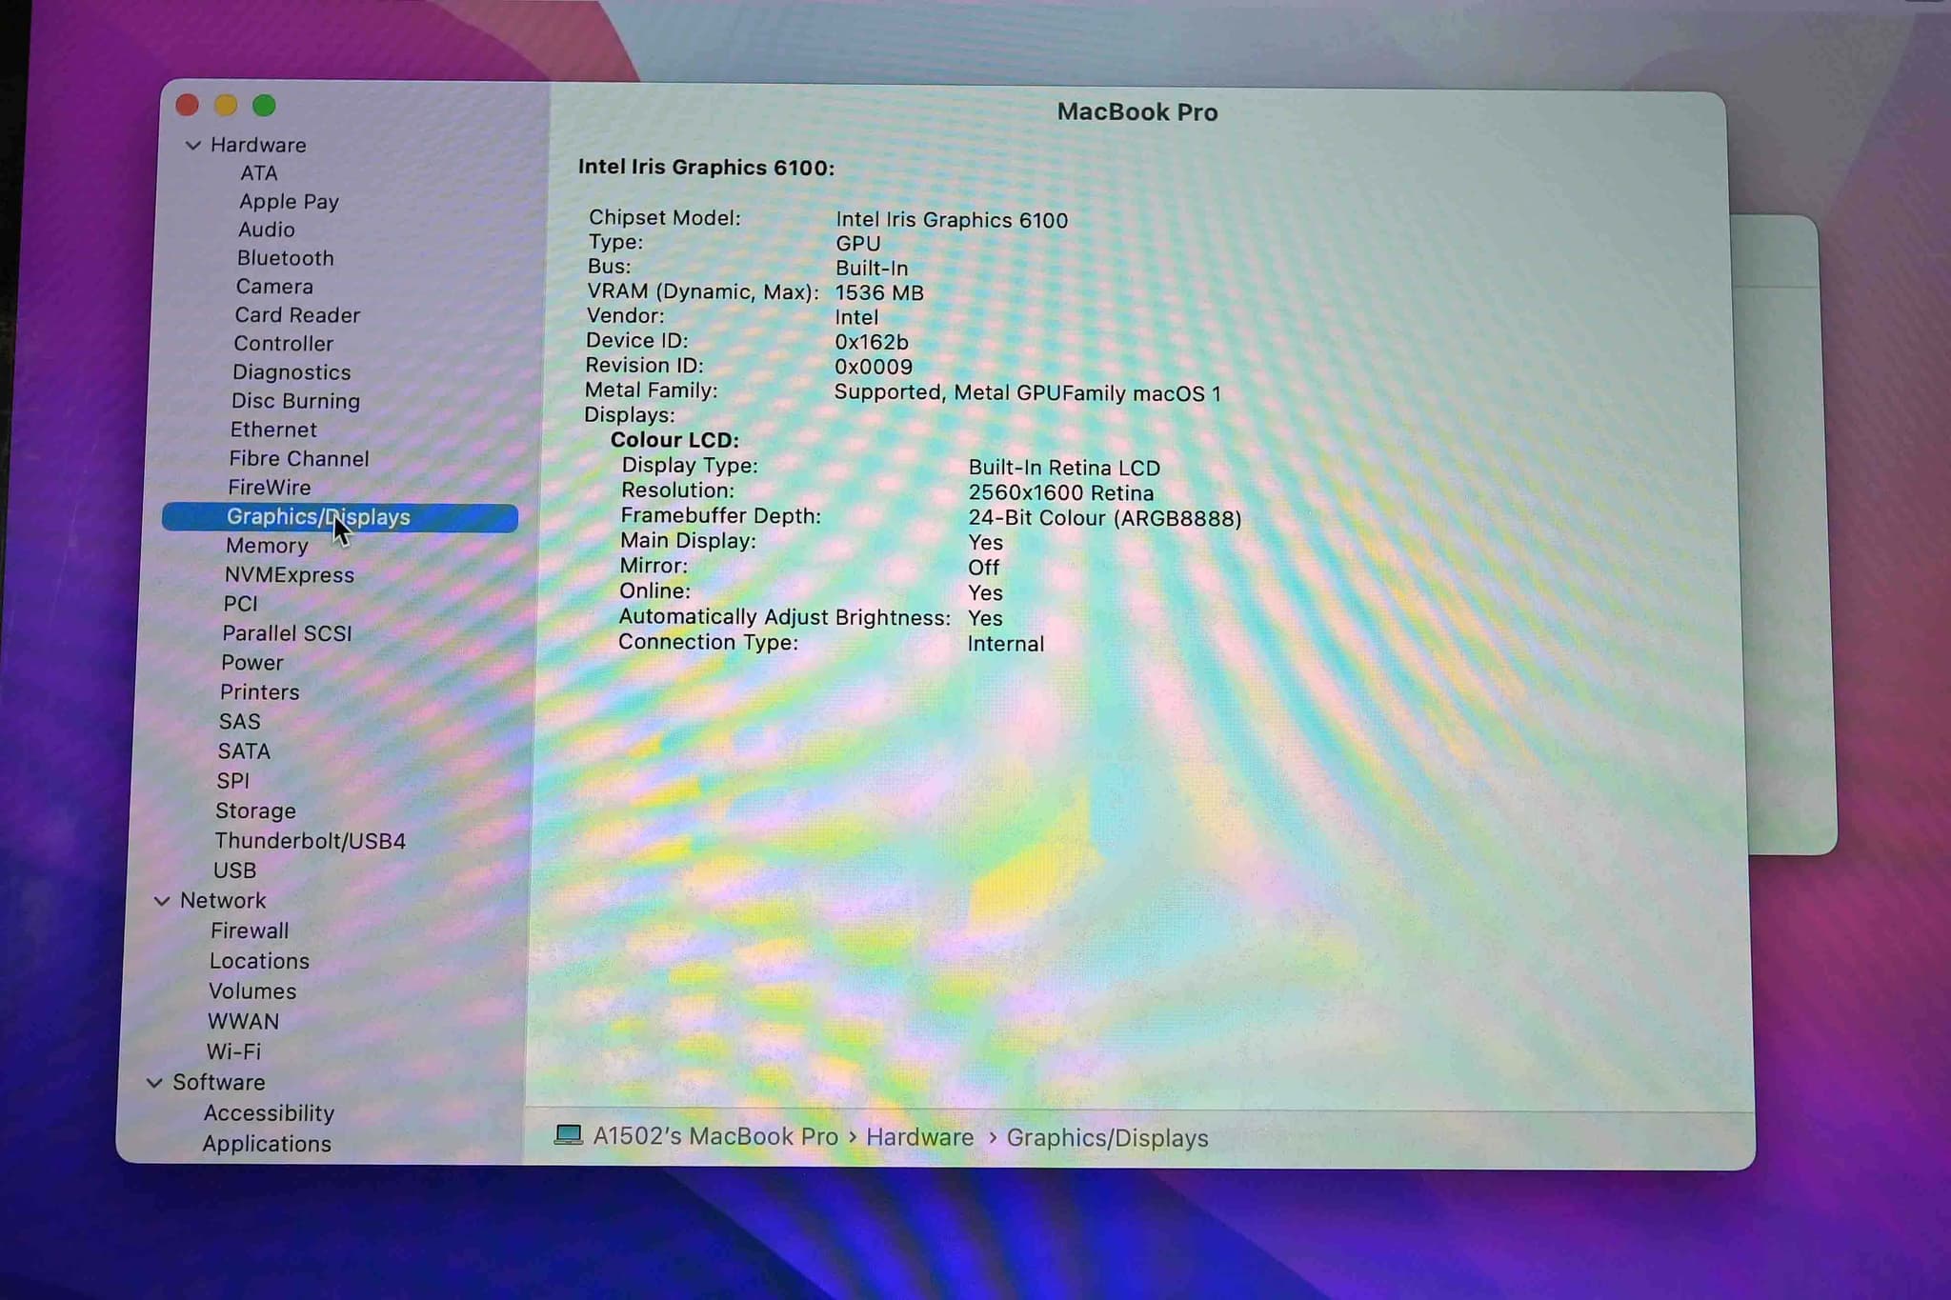1951x1300 pixels.
Task: Open the Firewall network entry
Action: [250, 931]
